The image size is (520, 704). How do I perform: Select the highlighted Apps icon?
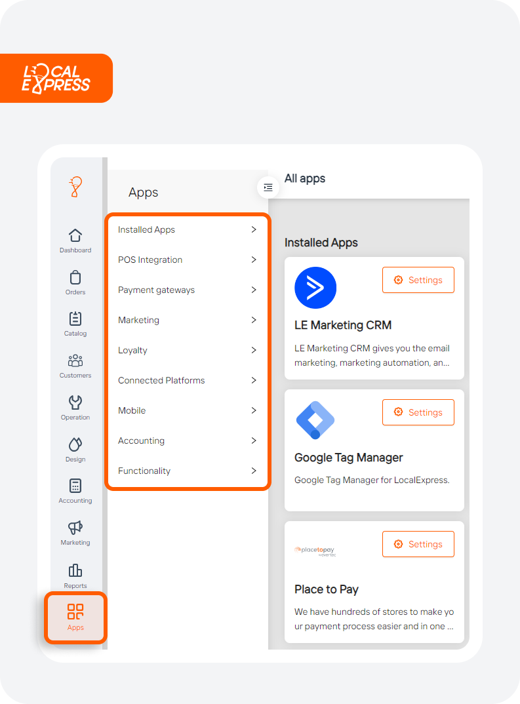pos(75,616)
